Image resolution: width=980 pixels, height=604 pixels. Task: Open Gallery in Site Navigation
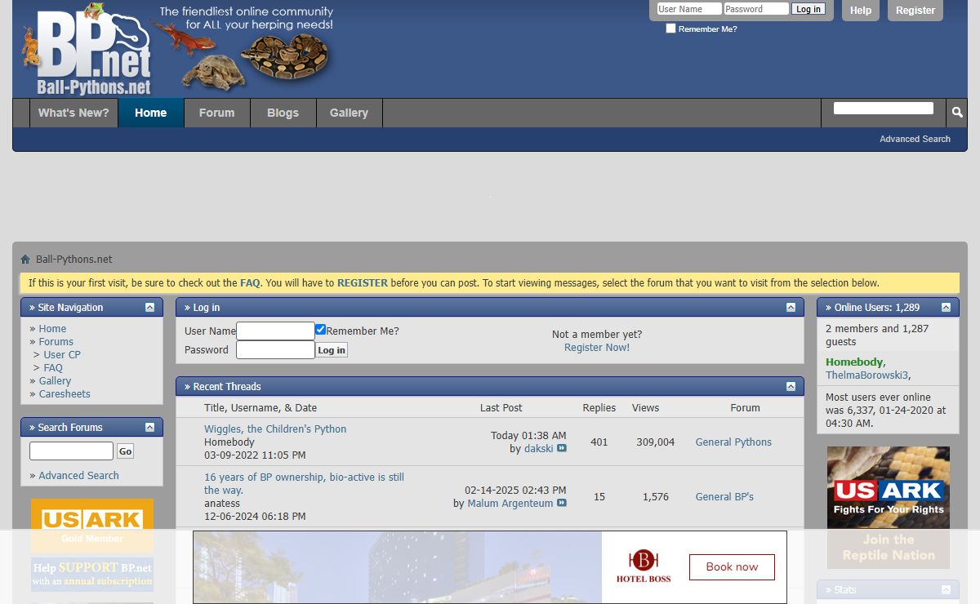point(55,381)
